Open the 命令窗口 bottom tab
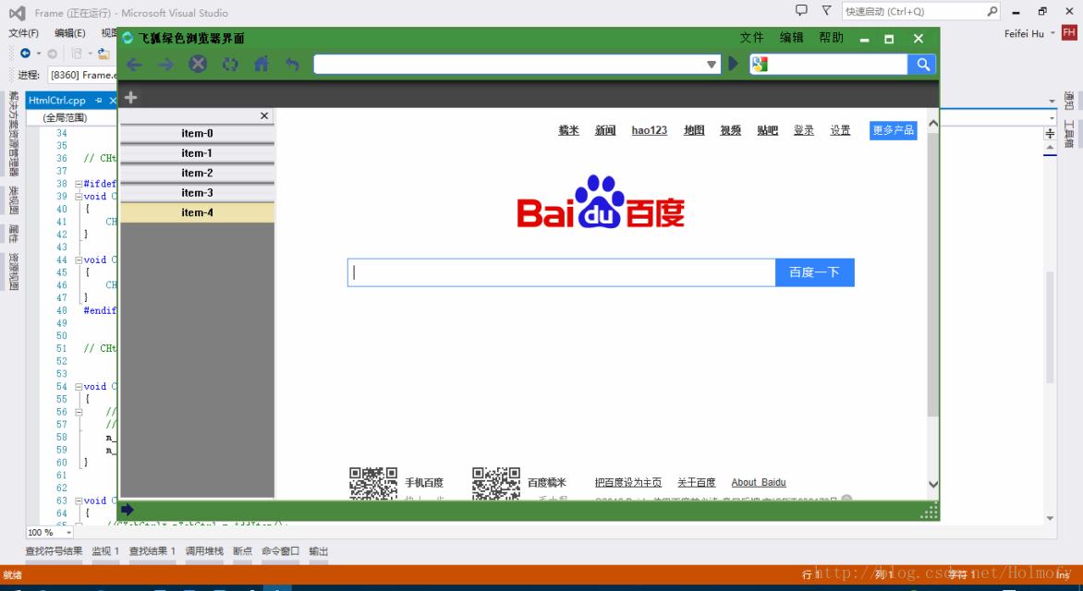This screenshot has width=1083, height=591. pos(280,551)
